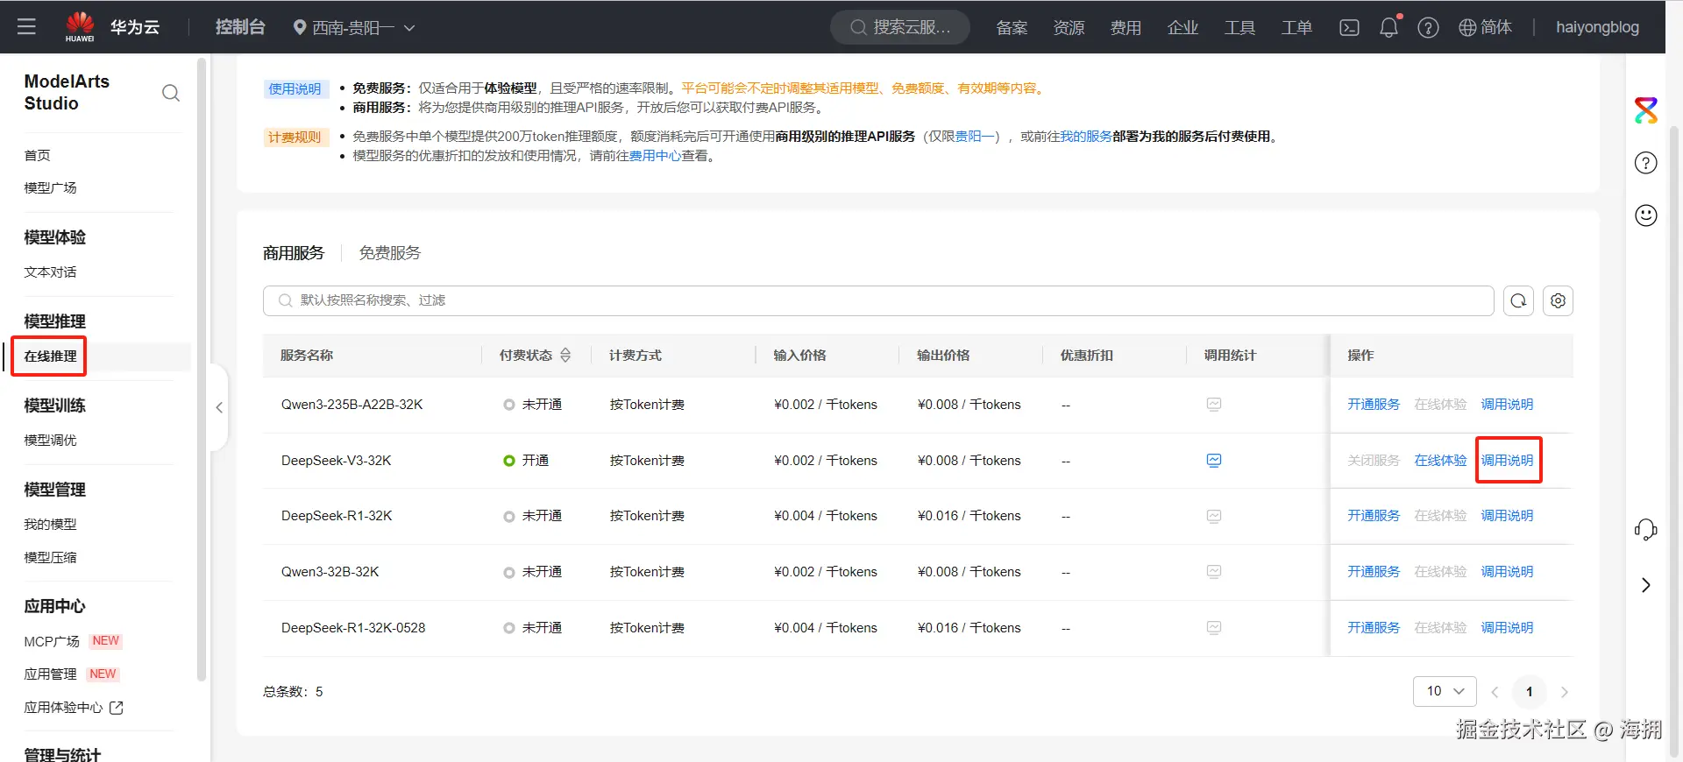The image size is (1683, 762).
Task: Click call statistics icon for DeepSeek-R1-32K-0528
Action: click(x=1214, y=627)
